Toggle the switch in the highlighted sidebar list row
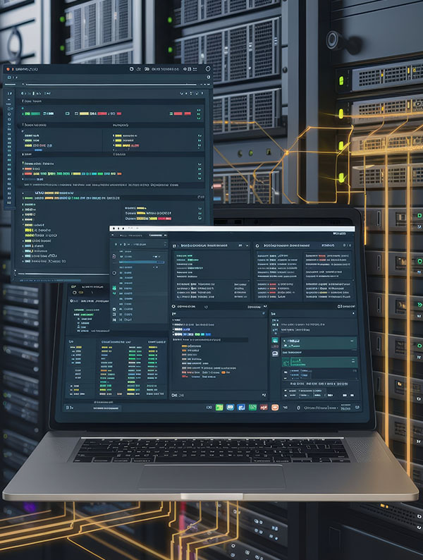Screen dimensions: 423x560 (161, 262)
